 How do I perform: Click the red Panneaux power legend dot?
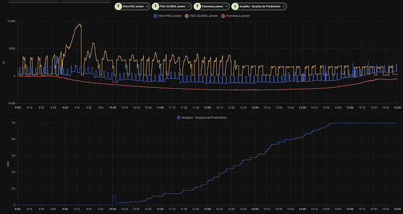(x=223, y=16)
